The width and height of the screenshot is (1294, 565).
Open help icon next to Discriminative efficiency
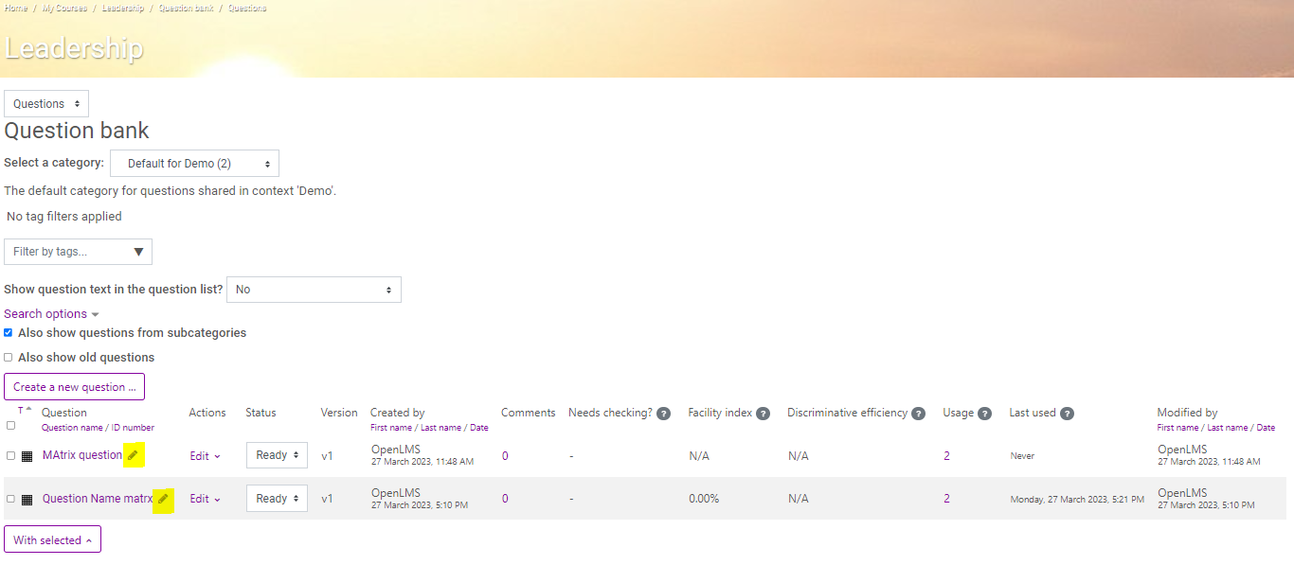point(918,414)
